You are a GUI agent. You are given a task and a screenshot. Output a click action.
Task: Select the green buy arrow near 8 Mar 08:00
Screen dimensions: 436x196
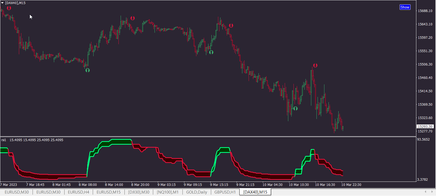click(x=88, y=70)
